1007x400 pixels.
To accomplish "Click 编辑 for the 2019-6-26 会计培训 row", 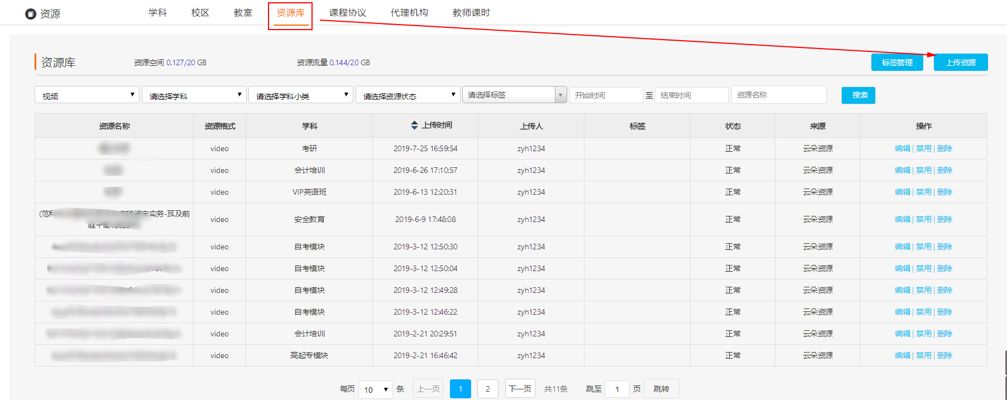I will (x=902, y=170).
